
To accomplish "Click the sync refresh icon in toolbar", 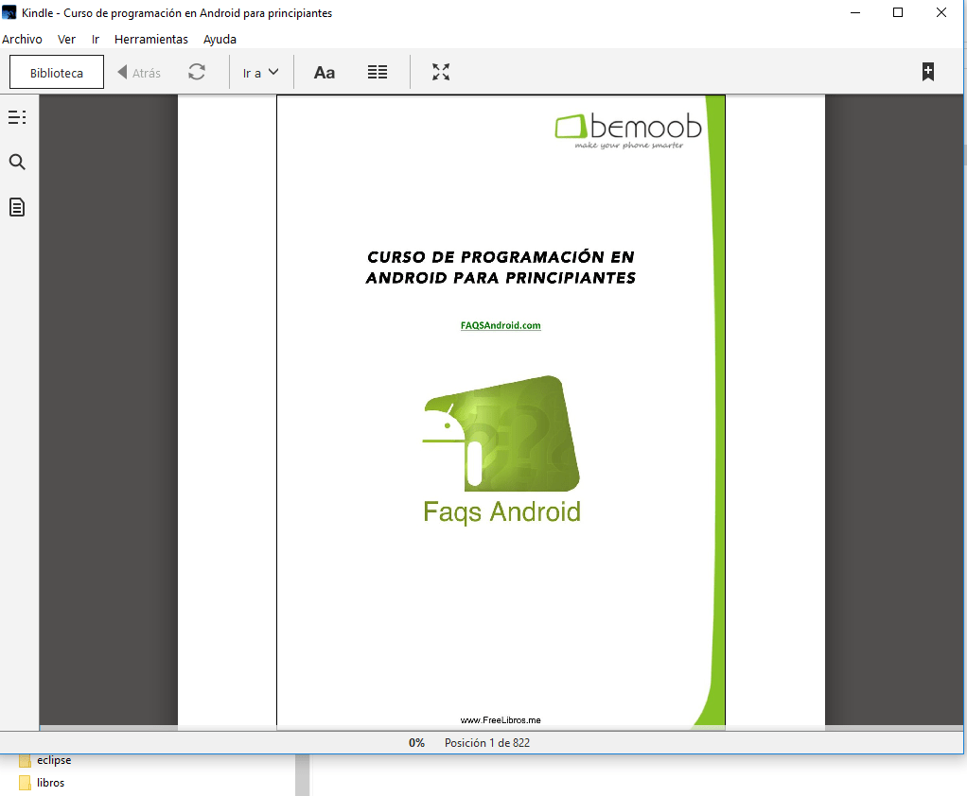I will (197, 73).
